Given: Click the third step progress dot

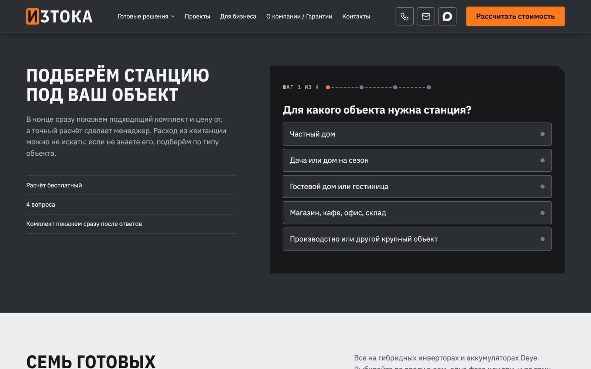Looking at the screenshot, I should click(x=395, y=87).
